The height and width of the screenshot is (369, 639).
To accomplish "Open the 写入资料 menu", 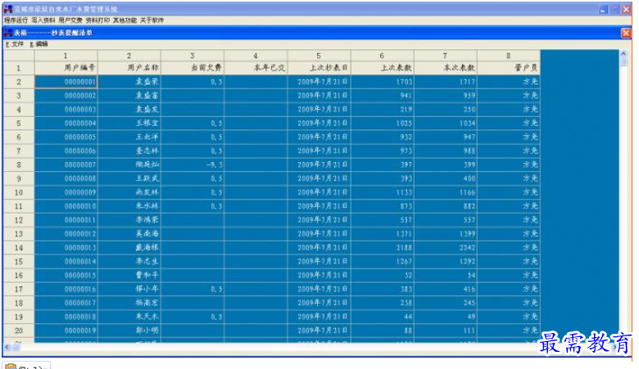I will click(x=43, y=20).
